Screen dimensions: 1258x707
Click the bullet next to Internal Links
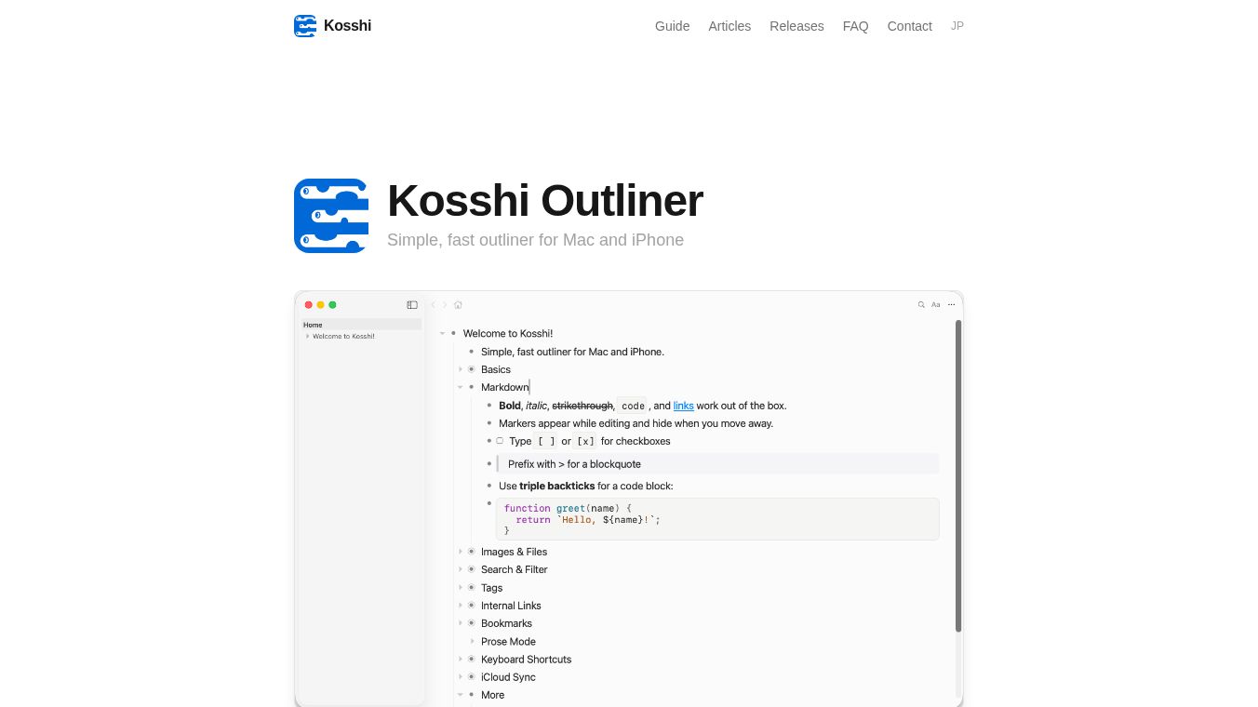(471, 606)
